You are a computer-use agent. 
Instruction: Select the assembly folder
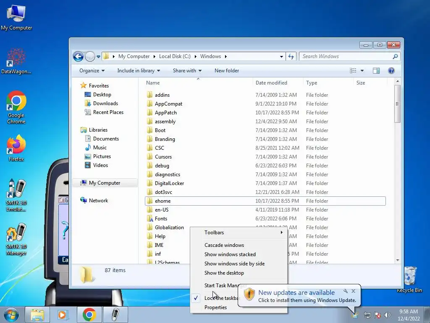point(165,122)
